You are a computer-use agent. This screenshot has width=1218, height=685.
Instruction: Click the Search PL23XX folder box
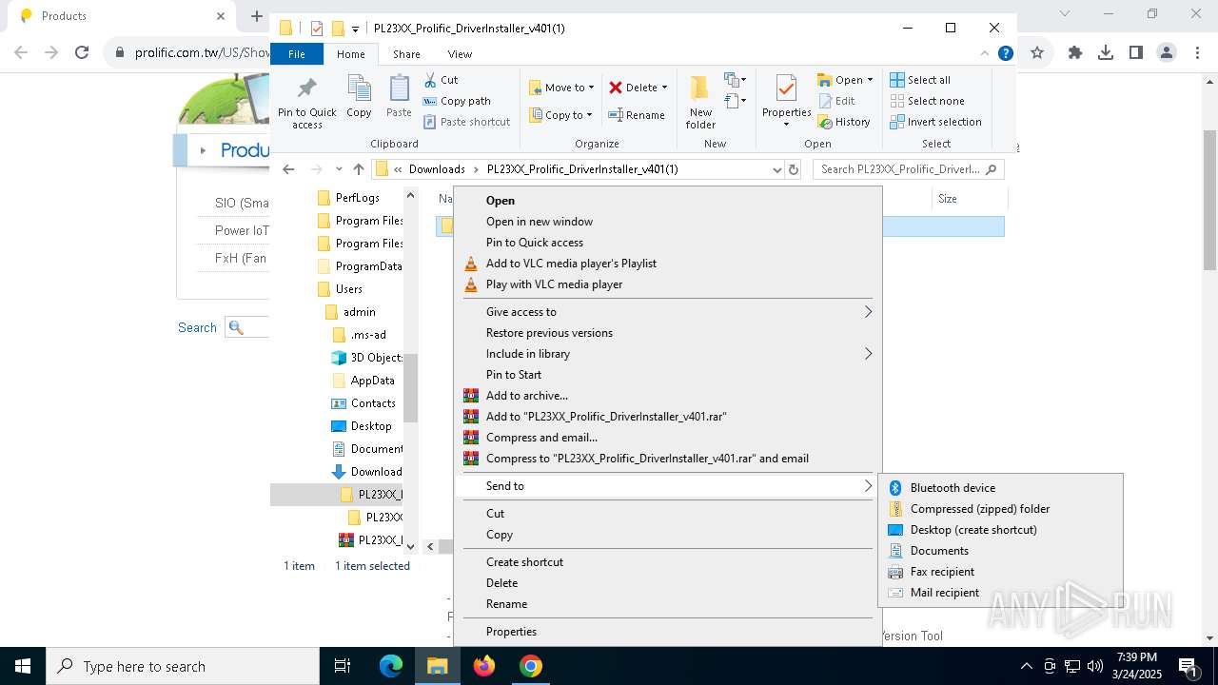tap(909, 169)
